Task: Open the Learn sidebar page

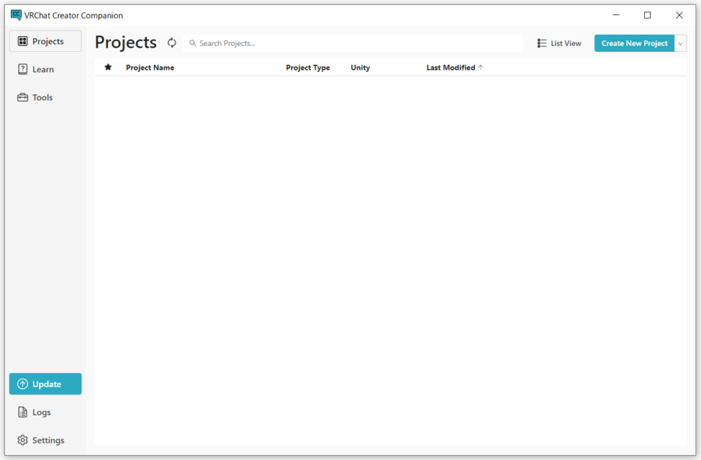Action: tap(45, 69)
